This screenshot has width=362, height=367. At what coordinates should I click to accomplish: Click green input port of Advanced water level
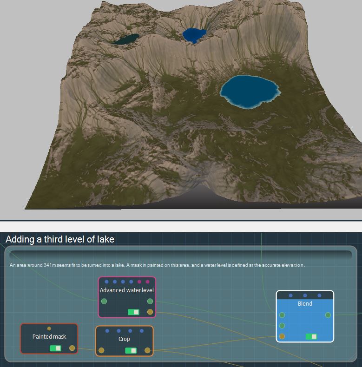pyautogui.click(x=104, y=301)
